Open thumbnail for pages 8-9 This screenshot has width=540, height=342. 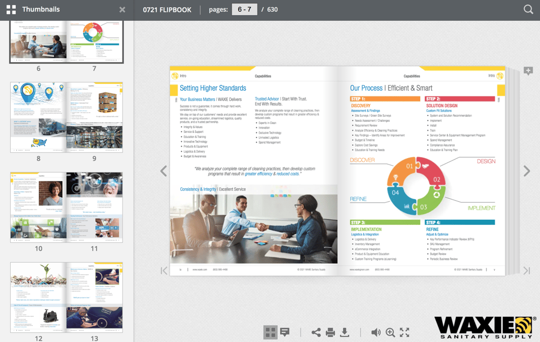[x=66, y=117]
